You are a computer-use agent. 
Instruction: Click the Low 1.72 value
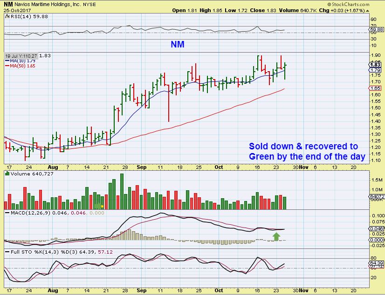236,10
